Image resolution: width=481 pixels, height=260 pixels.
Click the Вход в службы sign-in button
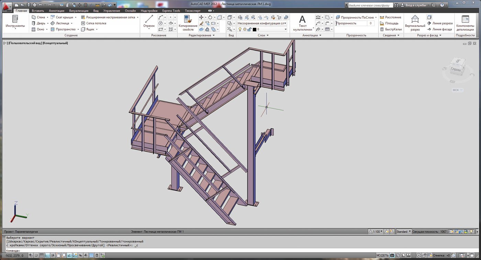[x=415, y=5]
